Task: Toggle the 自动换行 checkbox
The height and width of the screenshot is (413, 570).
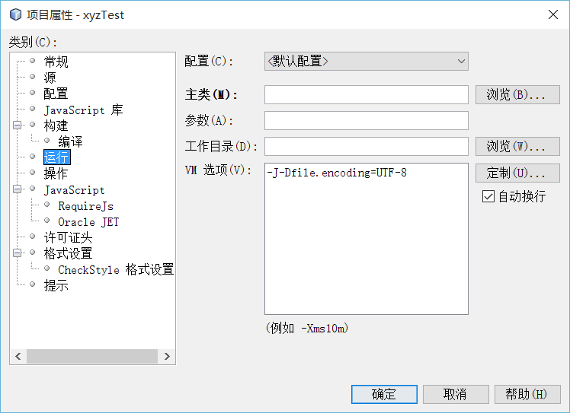Action: 488,196
